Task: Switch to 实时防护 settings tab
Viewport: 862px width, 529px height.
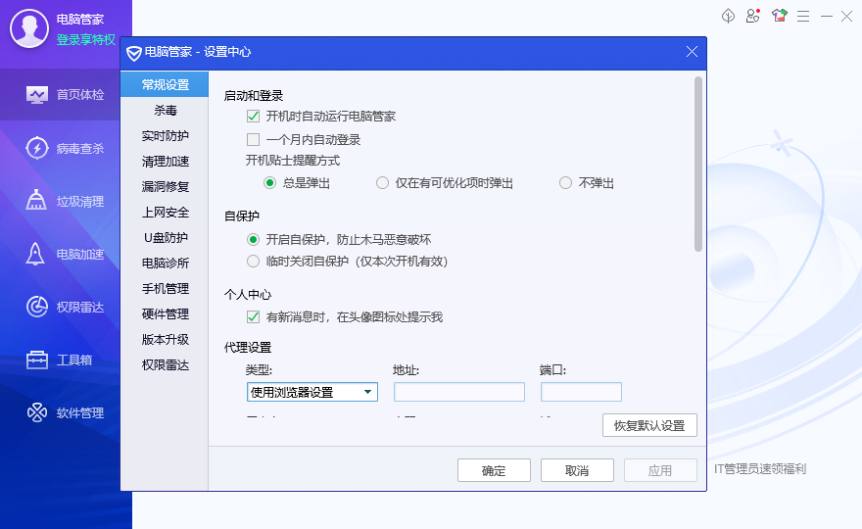Action: coord(165,136)
